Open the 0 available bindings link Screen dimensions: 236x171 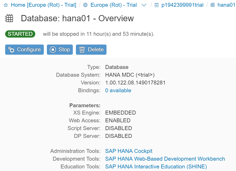[118, 90]
